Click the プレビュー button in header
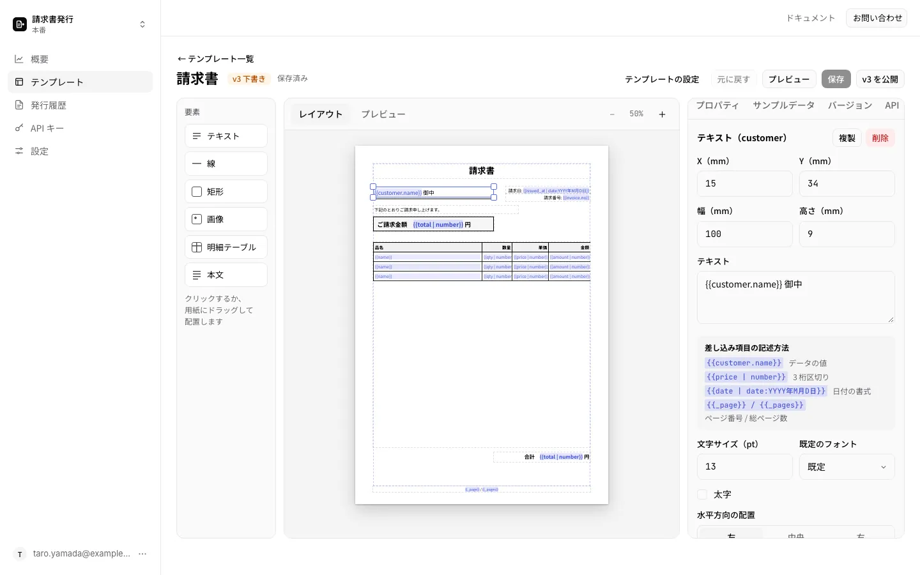920x575 pixels. point(789,79)
